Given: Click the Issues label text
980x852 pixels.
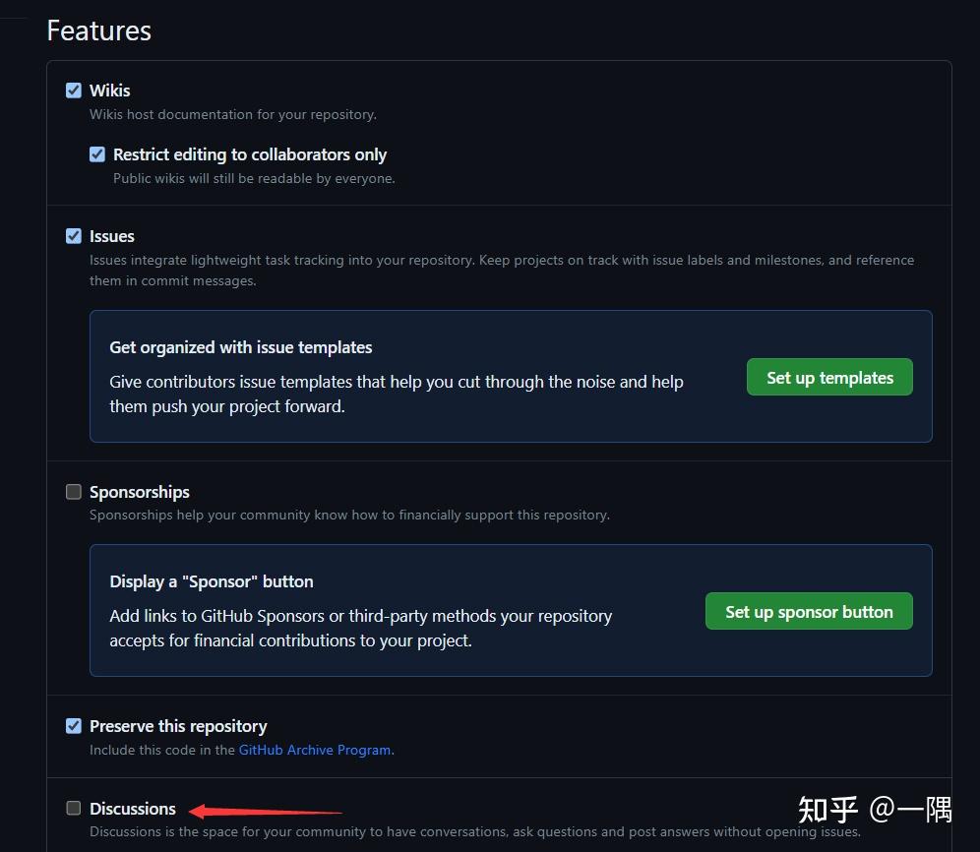Looking at the screenshot, I should tap(112, 236).
